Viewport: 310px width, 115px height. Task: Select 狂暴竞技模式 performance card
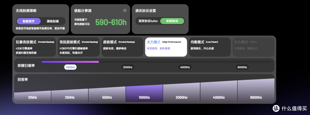pos(35,47)
